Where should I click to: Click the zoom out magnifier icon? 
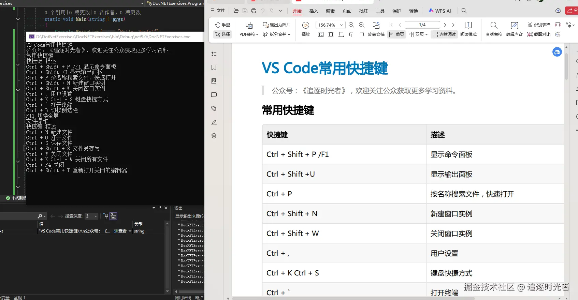click(x=351, y=25)
